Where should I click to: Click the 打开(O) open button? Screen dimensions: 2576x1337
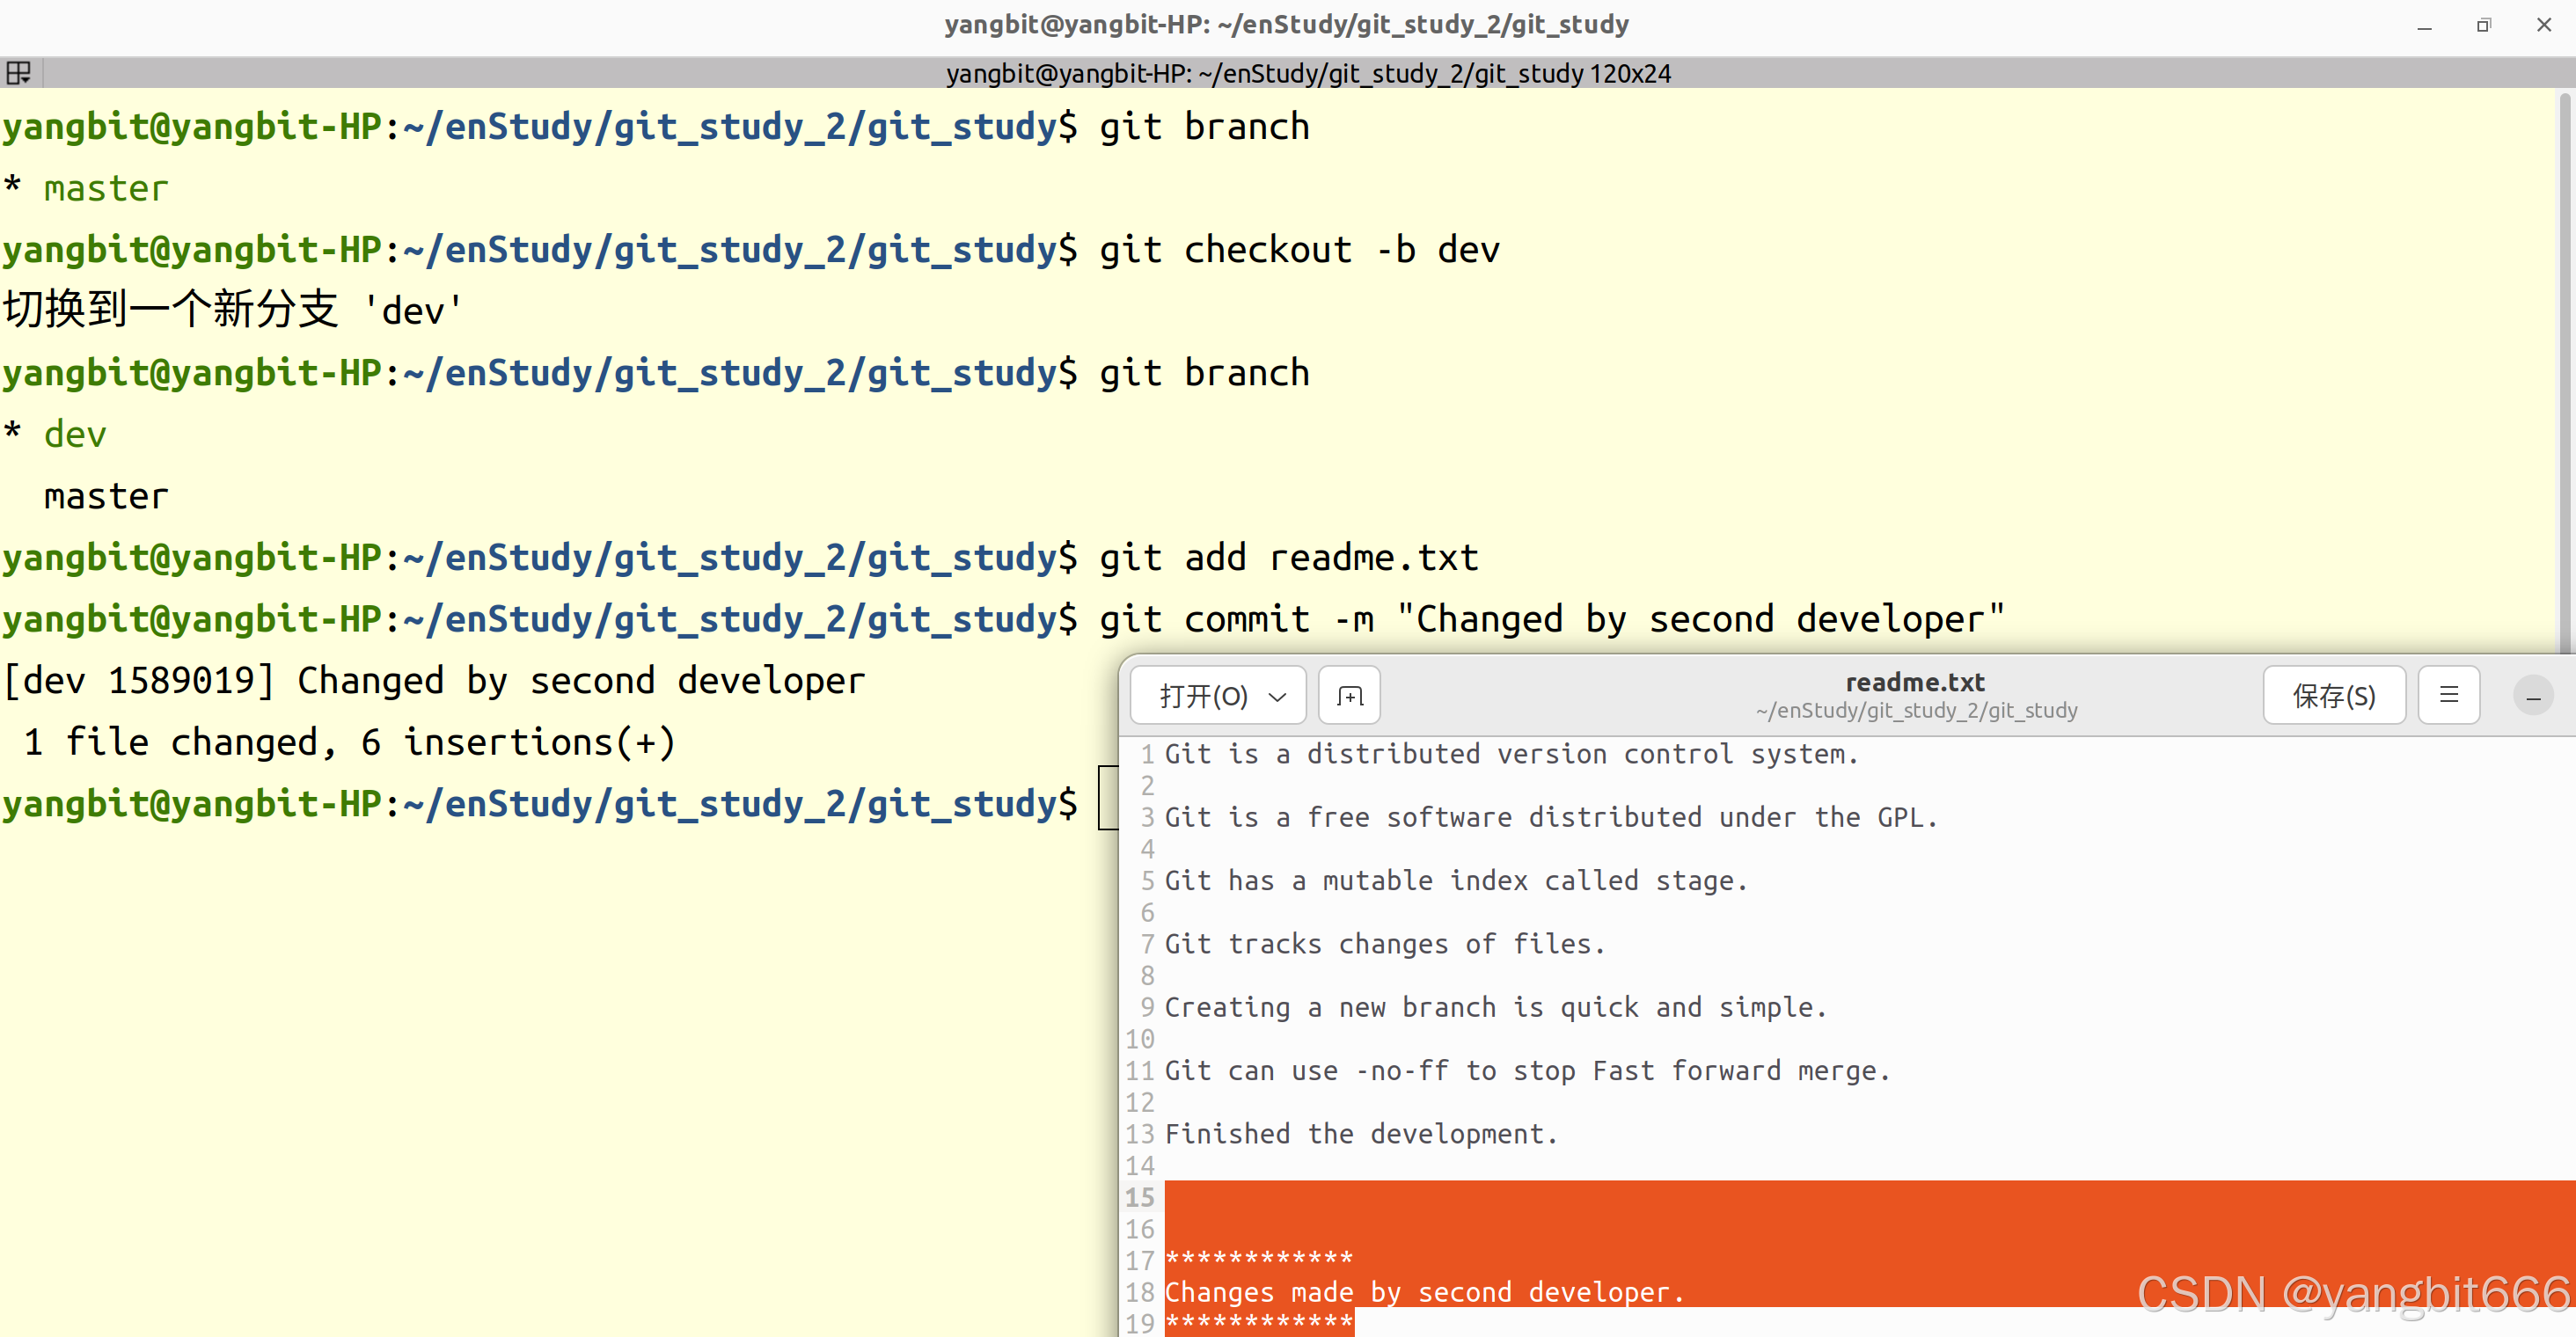[1203, 696]
